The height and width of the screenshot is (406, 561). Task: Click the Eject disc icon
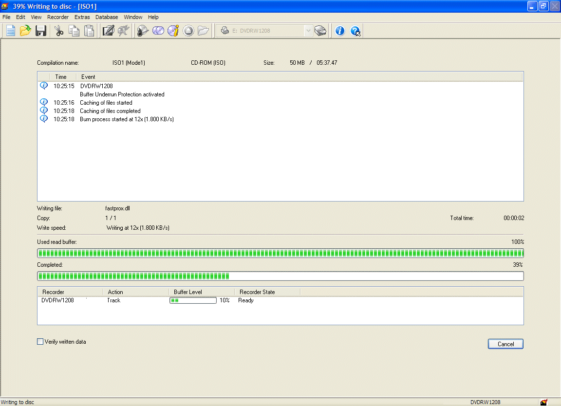(188, 31)
